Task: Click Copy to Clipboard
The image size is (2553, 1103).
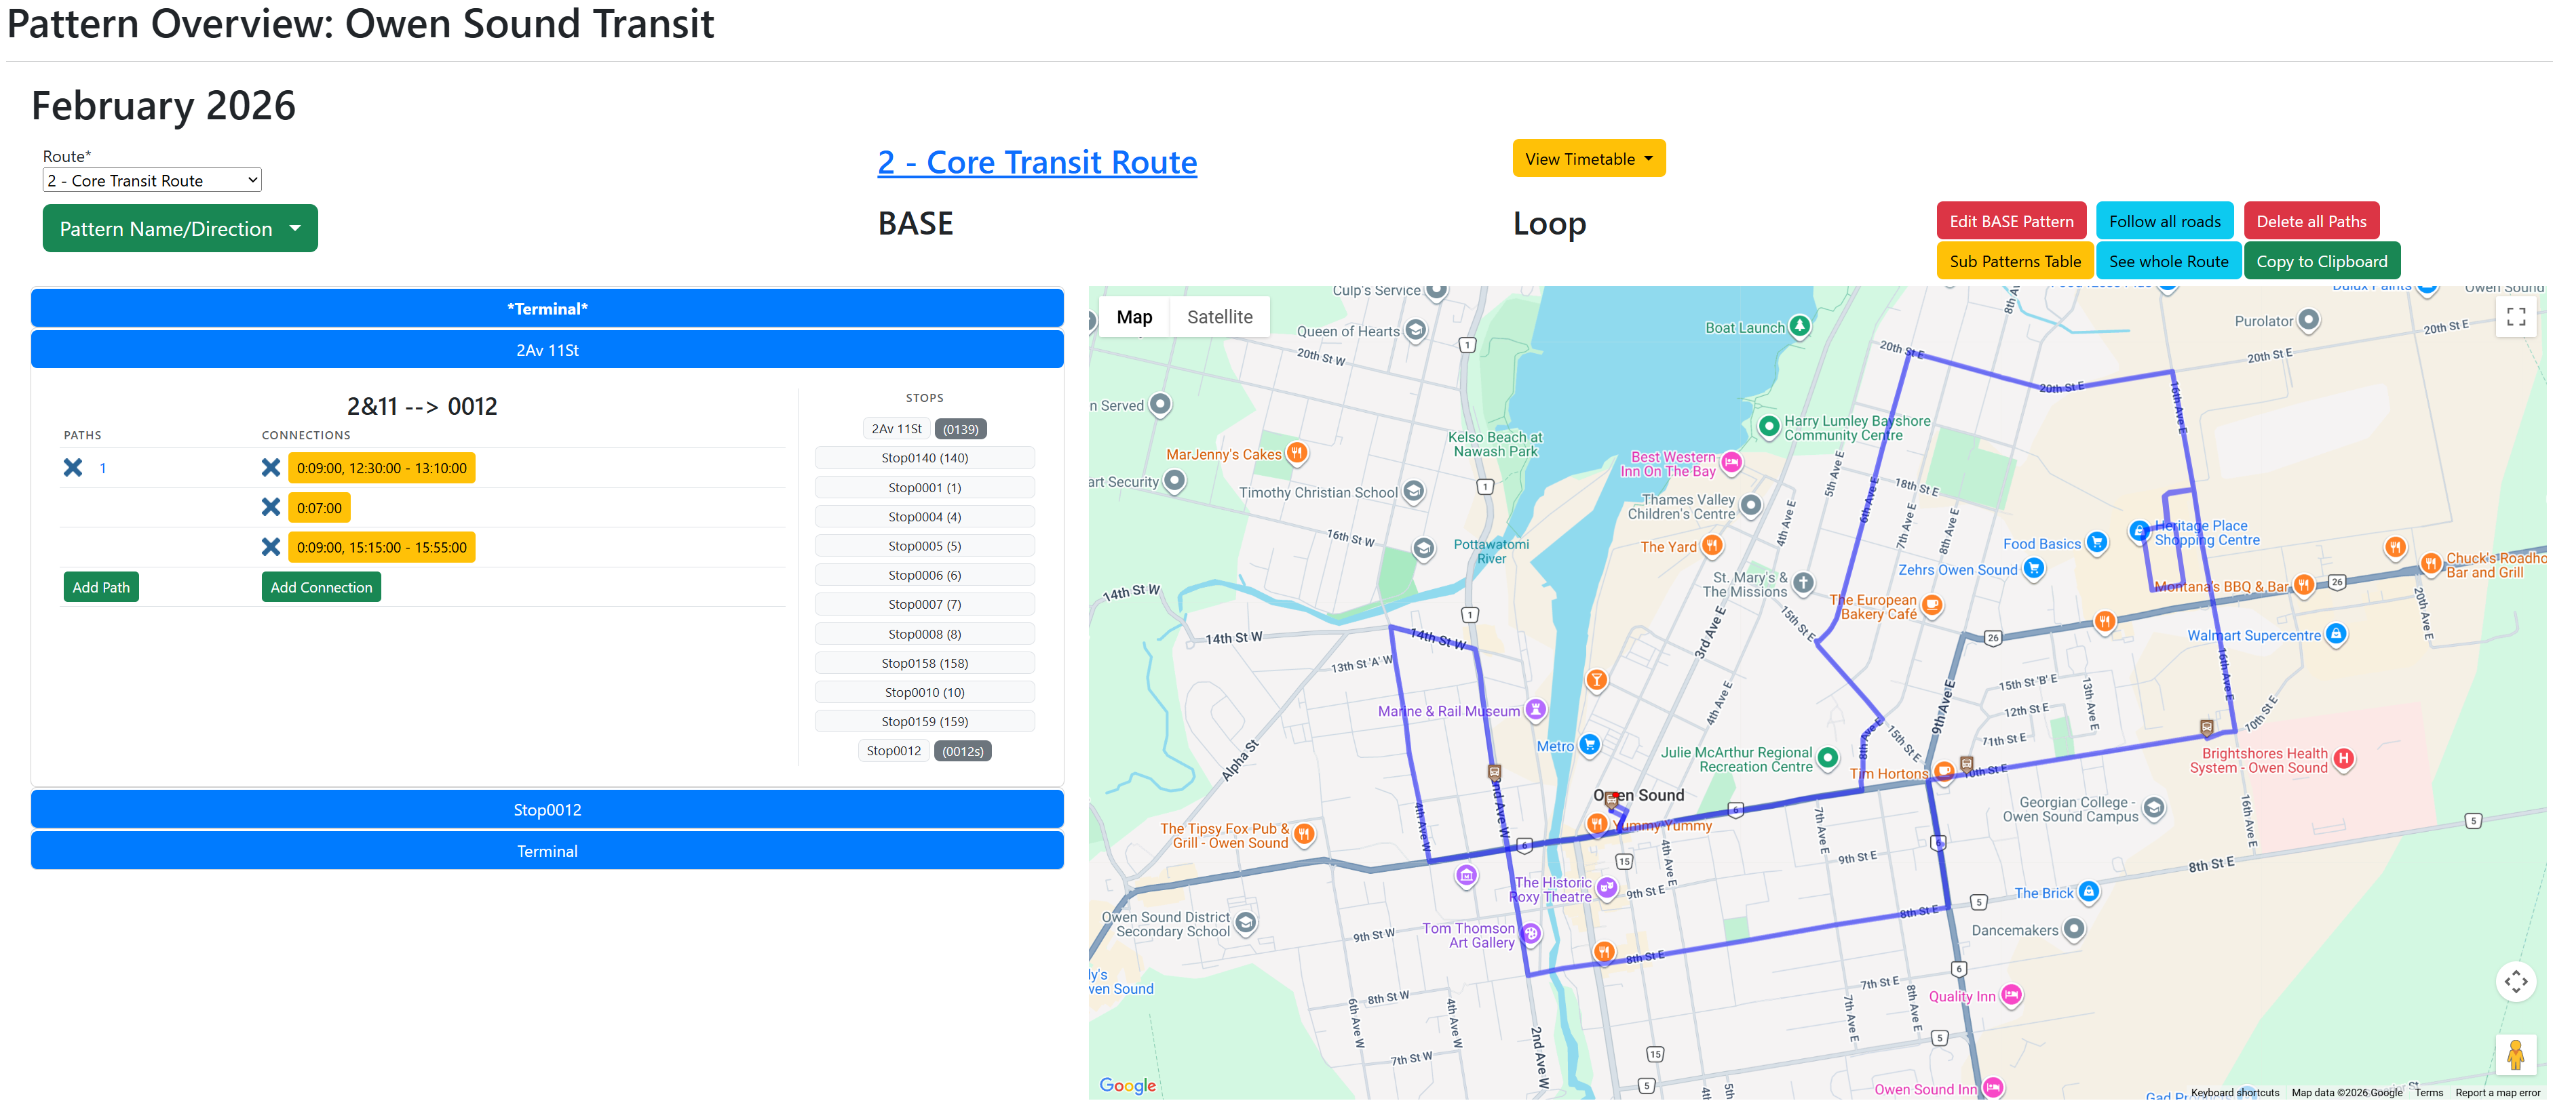Action: point(2322,260)
